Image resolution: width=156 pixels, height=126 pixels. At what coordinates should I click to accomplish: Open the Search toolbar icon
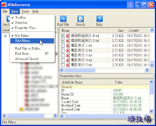coord(80,19)
